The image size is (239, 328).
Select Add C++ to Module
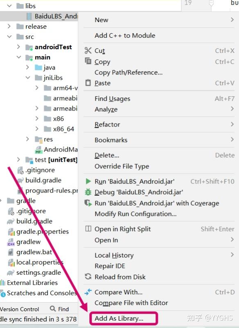click(x=125, y=35)
